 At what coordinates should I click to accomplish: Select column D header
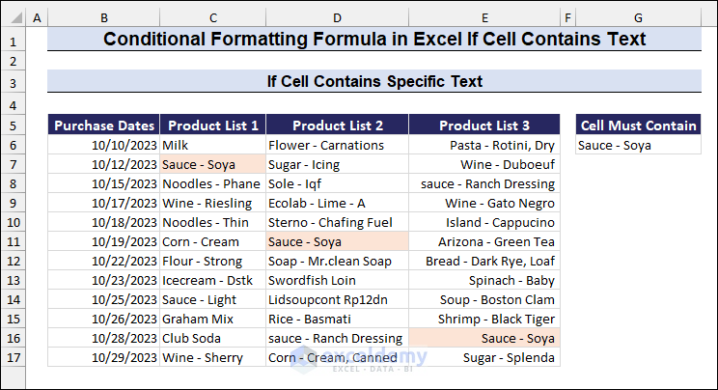[337, 18]
